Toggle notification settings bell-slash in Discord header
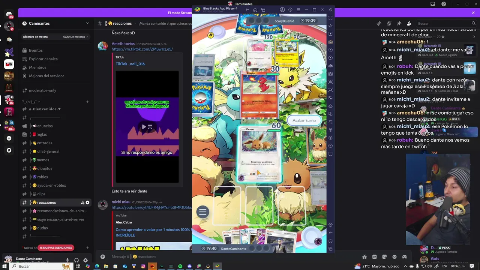This screenshot has width=480, height=270. 389,23
